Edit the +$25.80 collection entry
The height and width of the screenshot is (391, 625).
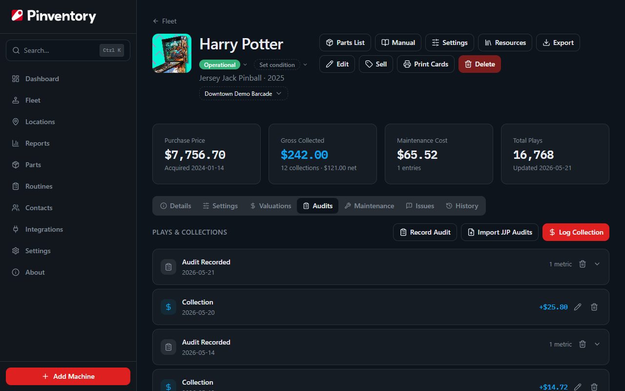point(578,307)
